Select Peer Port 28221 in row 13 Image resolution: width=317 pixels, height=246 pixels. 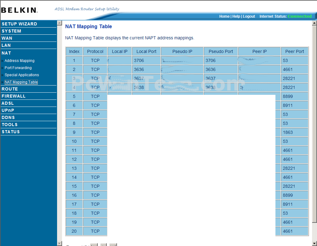(295, 168)
